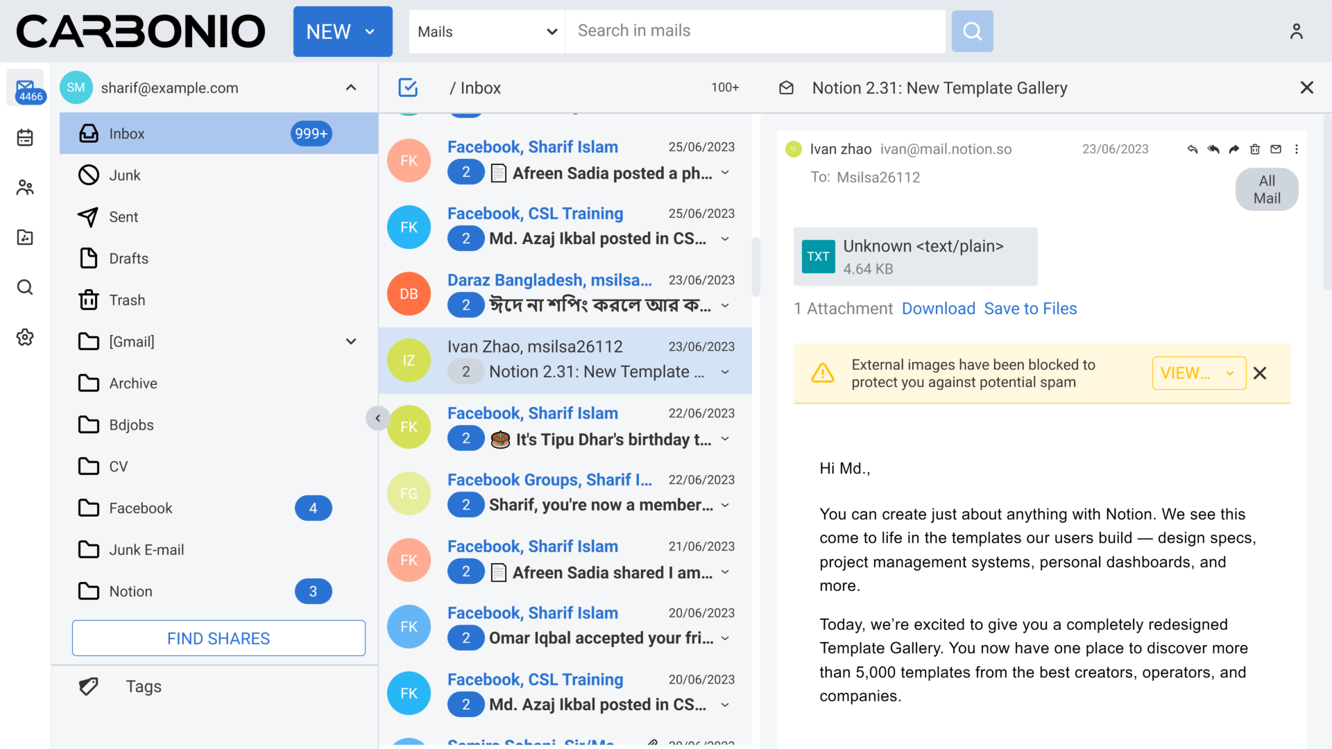Open the Settings gear icon
The width and height of the screenshot is (1332, 749).
click(25, 337)
